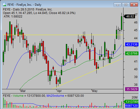Click the FEYE - FireEye, Inc. - Daily title
Image resolution: width=140 pixels, height=109 pixels.
click(x=24, y=5)
